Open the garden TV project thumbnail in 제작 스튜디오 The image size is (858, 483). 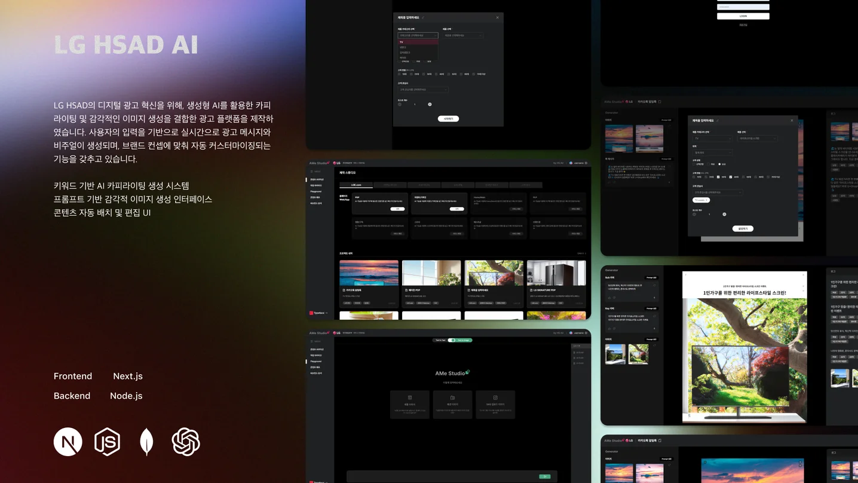tap(494, 273)
